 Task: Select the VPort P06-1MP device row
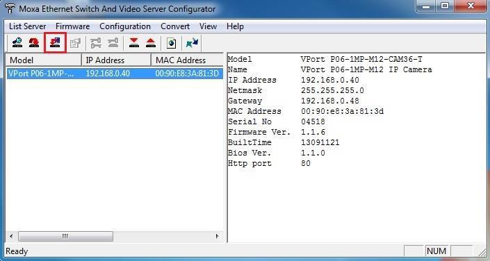pyautogui.click(x=115, y=74)
